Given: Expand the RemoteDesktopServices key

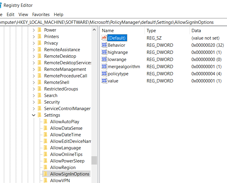Looking at the screenshot, I should [34, 63].
